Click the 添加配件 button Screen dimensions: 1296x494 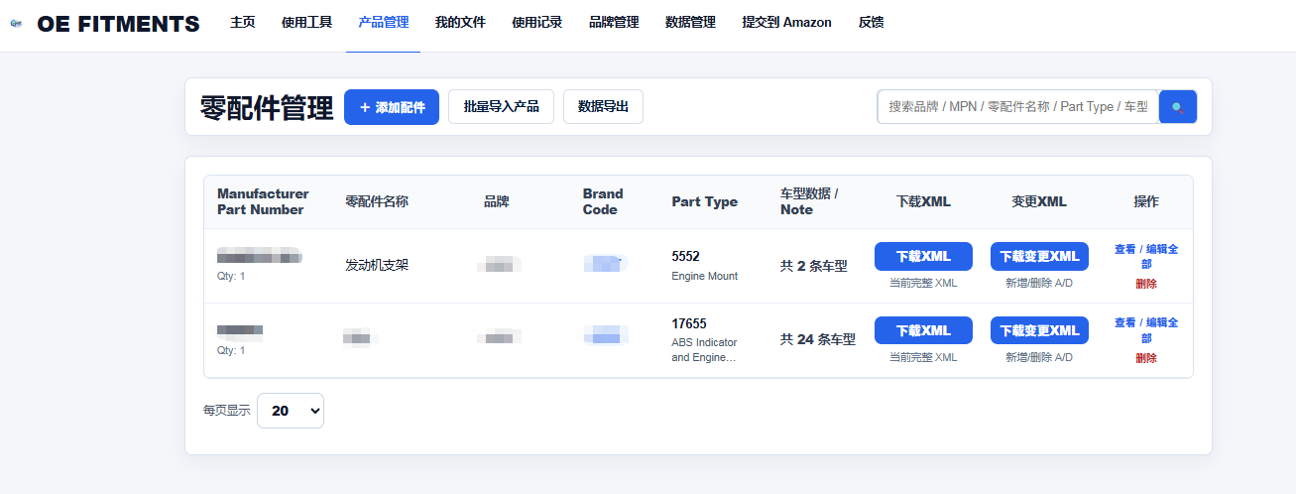pyautogui.click(x=392, y=107)
